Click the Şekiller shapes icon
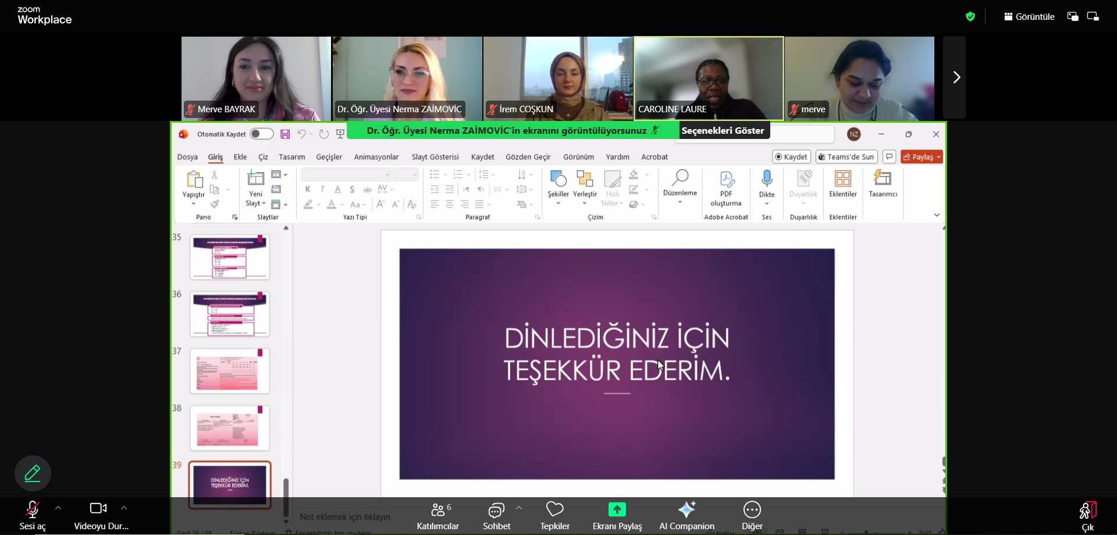The width and height of the screenshot is (1117, 535). click(x=558, y=179)
